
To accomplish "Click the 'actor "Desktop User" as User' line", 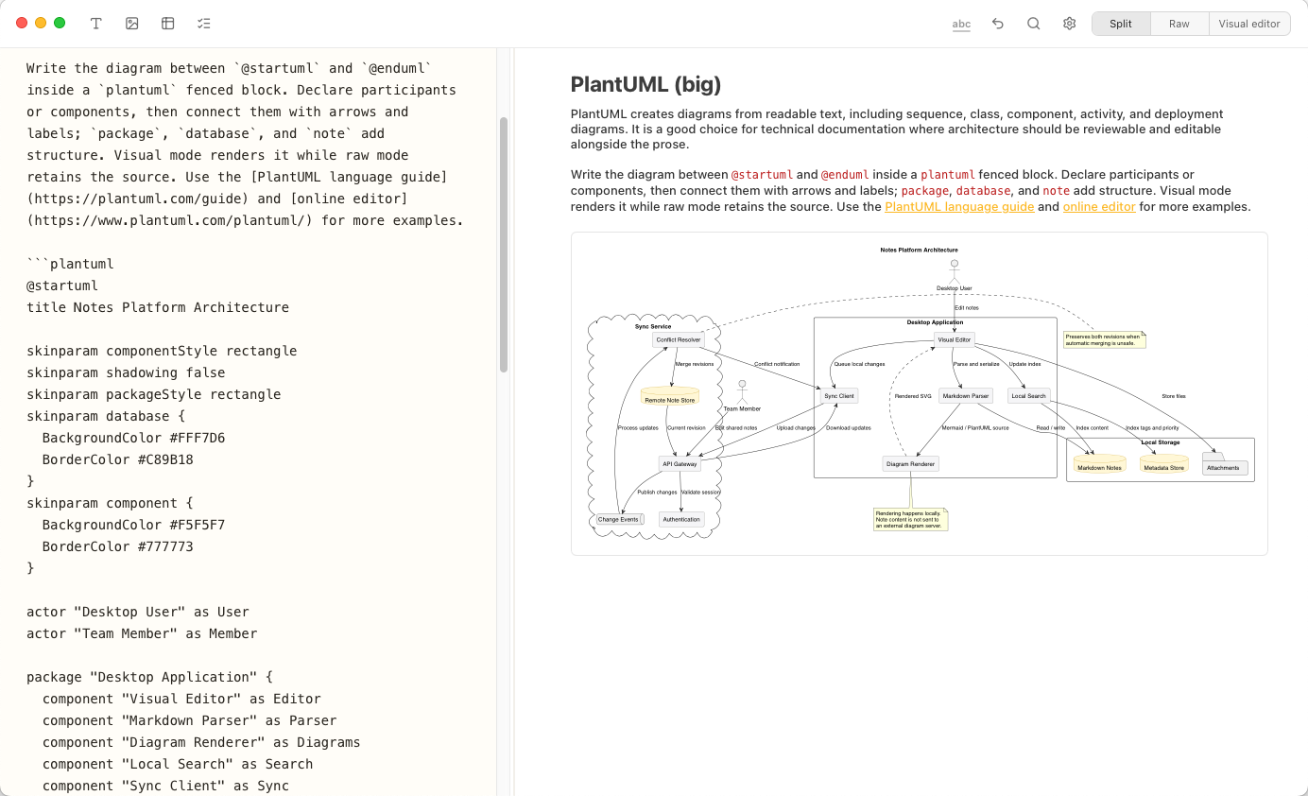I will 138,612.
